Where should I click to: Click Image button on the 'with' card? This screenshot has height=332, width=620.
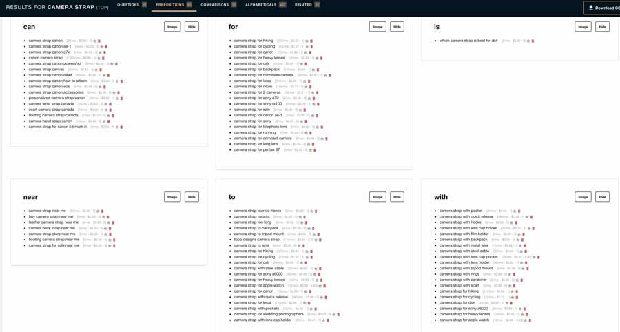coord(583,197)
